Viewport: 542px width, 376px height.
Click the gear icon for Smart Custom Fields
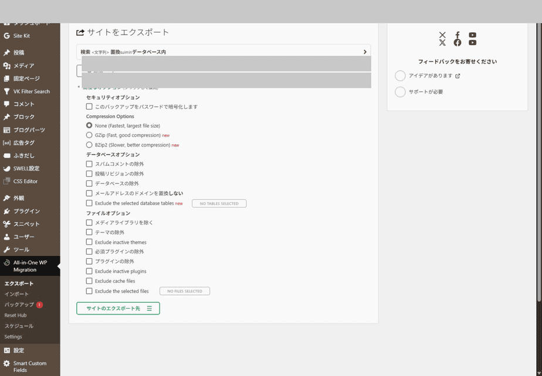[x=6, y=363]
